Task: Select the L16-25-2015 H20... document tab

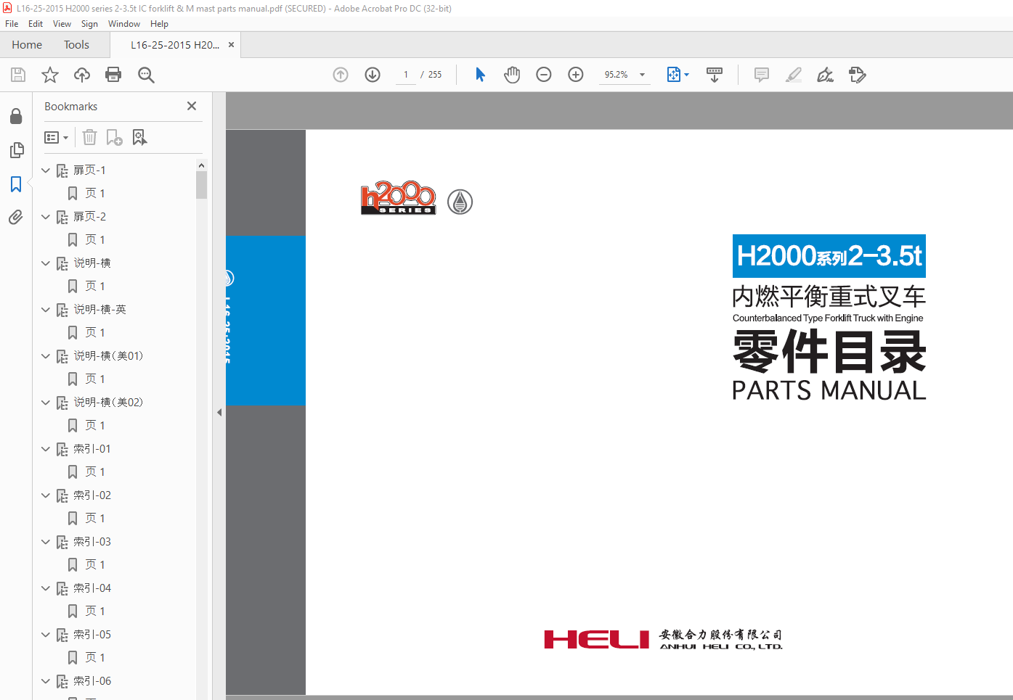Action: pos(174,45)
